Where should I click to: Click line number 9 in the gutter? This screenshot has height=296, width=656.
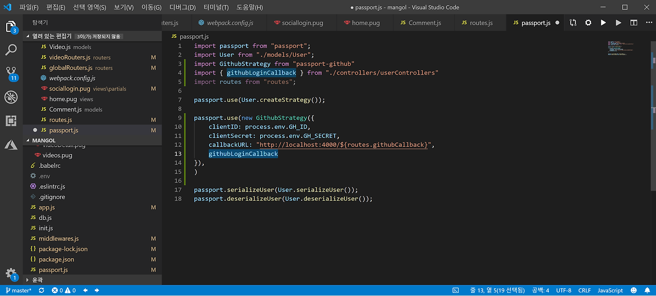(179, 118)
